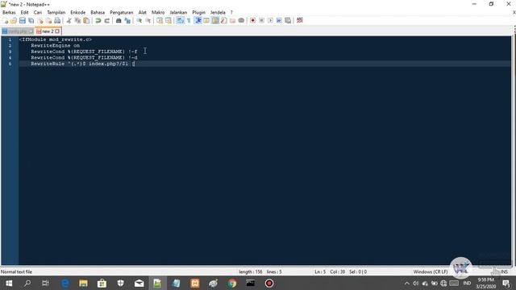
Task: Play back the recorded macro
Action: click(270, 21)
